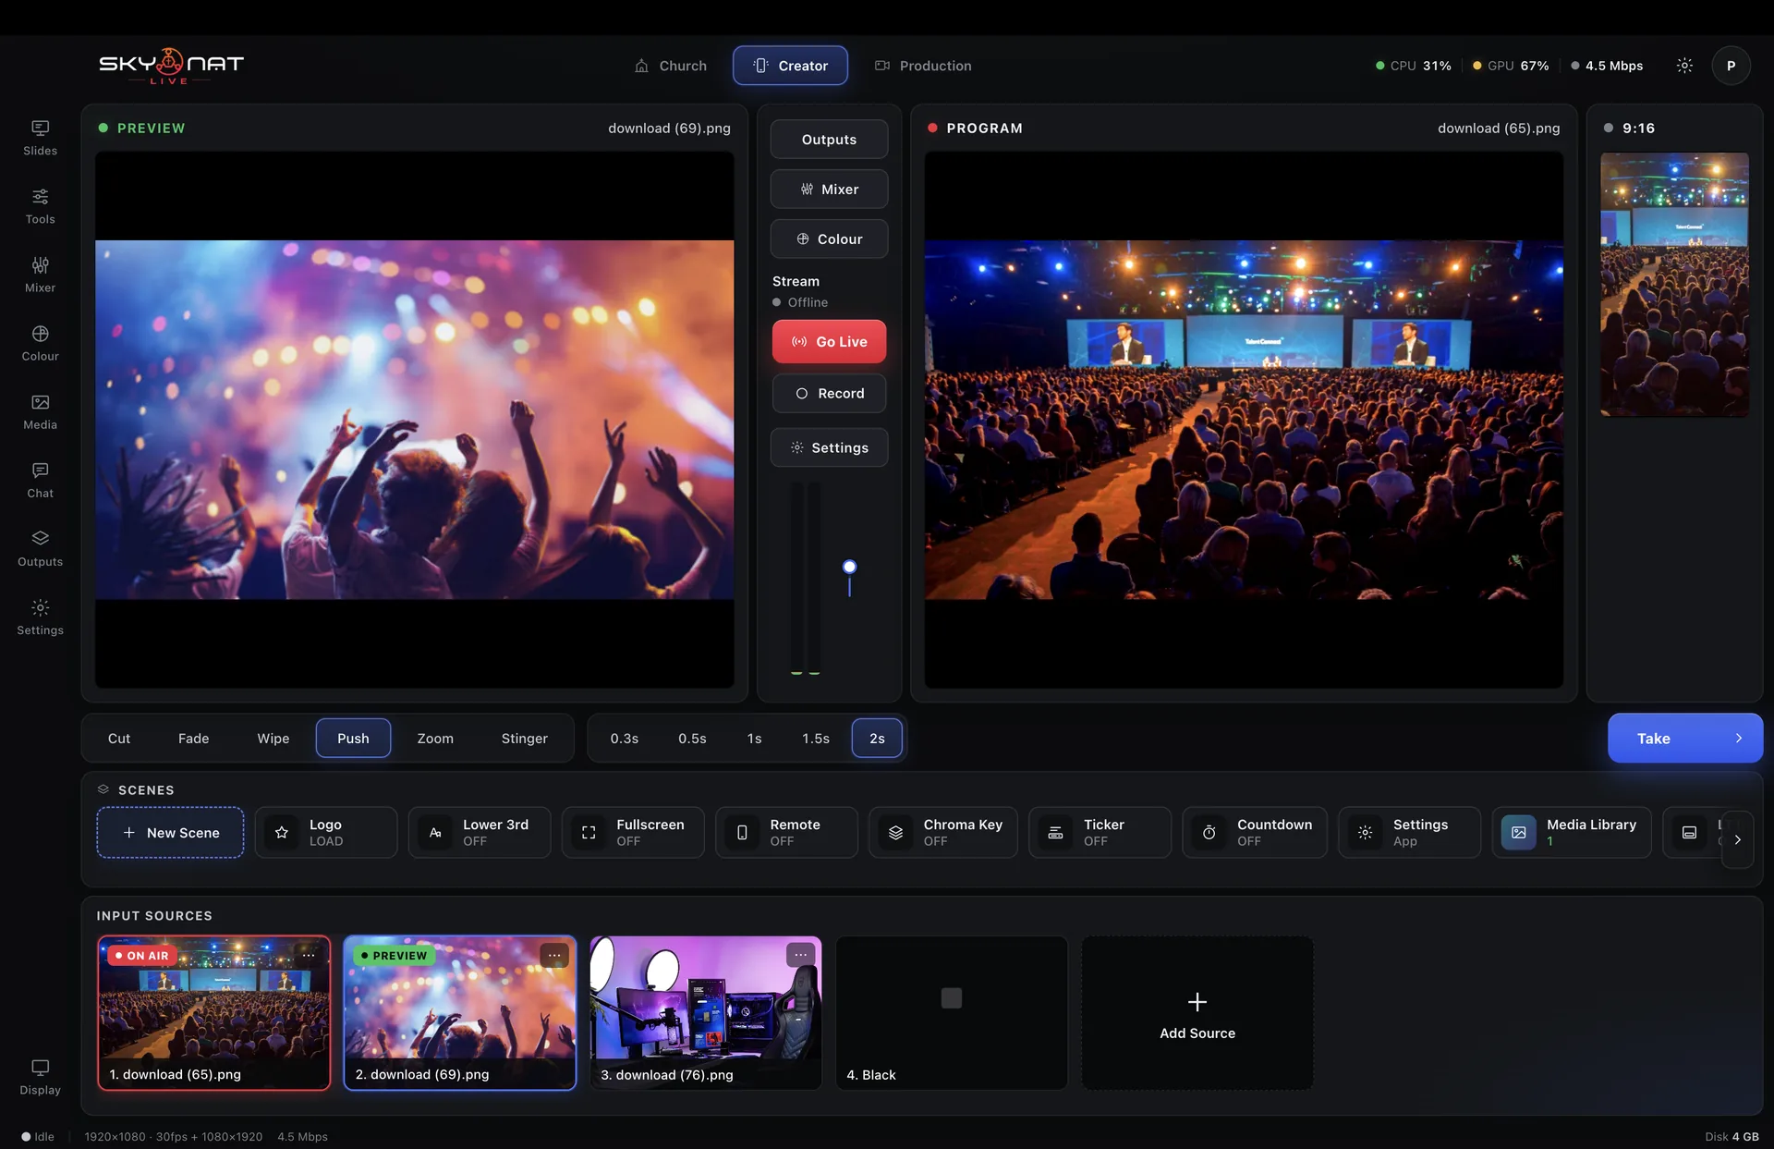Open the Colour button in the center panel
This screenshot has width=1774, height=1149.
coord(829,239)
